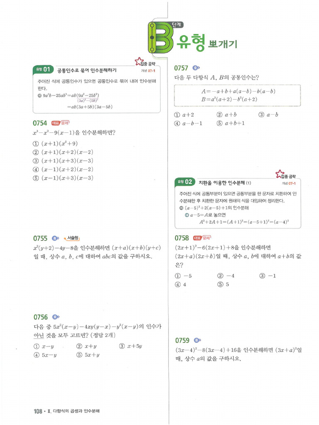Screen dimensions: 319x425
Task: Click the 유형 뽀개기 heading title
Action: pyautogui.click(x=207, y=43)
